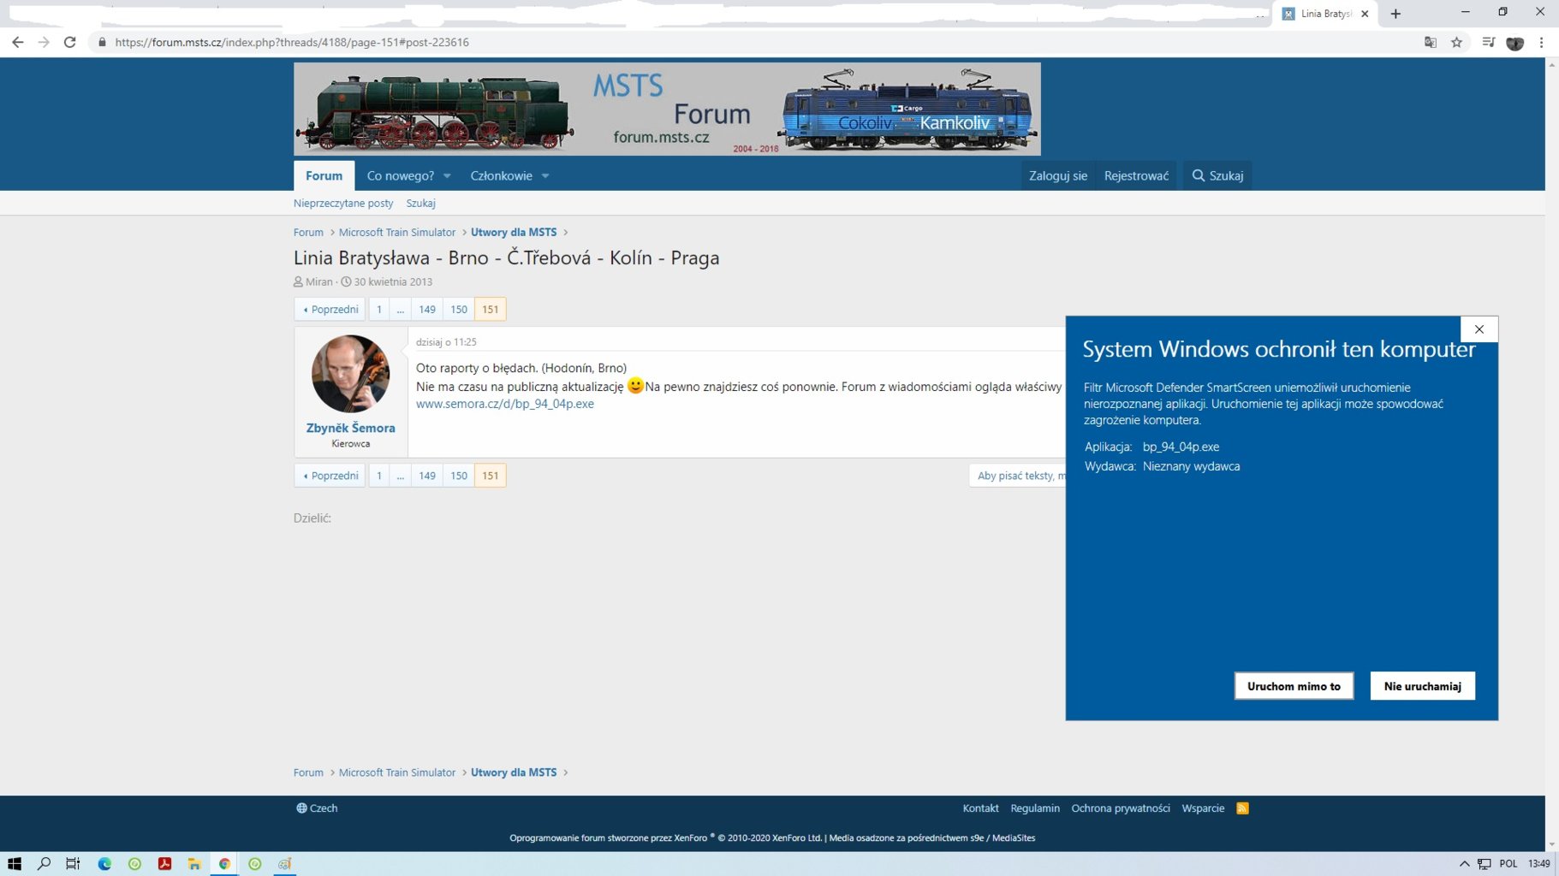Expand the 'Członkowie' dropdown arrow
1559x876 pixels.
tap(545, 176)
